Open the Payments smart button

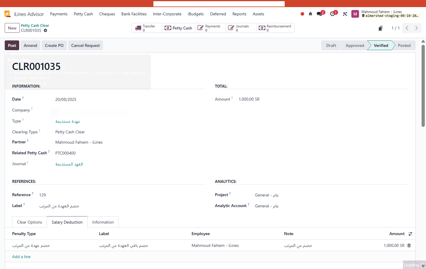[210, 28]
